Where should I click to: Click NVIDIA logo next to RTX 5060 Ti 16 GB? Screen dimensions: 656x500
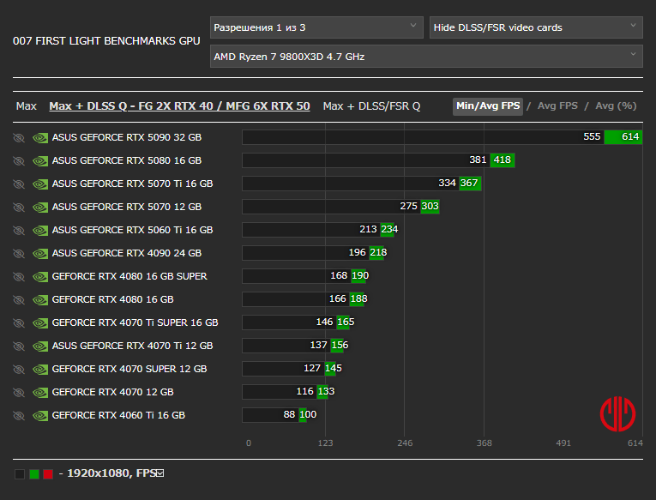click(40, 230)
